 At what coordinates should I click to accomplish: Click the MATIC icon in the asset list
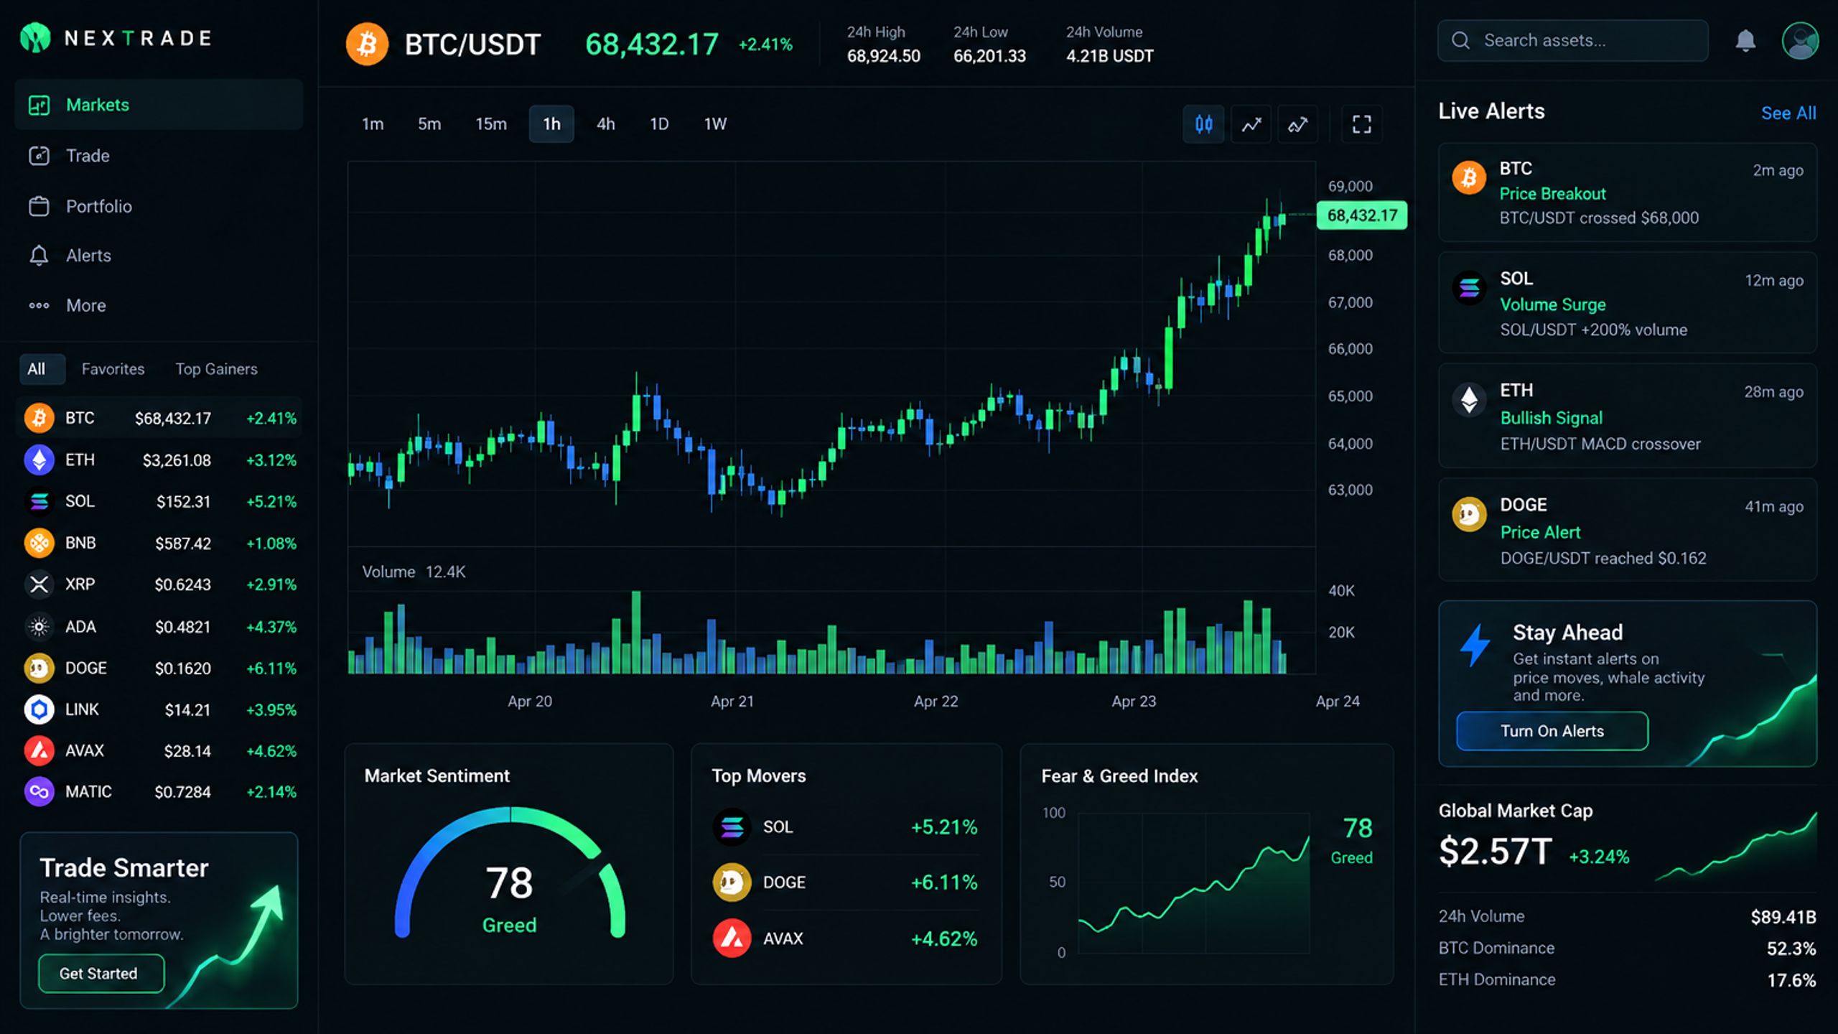39,792
